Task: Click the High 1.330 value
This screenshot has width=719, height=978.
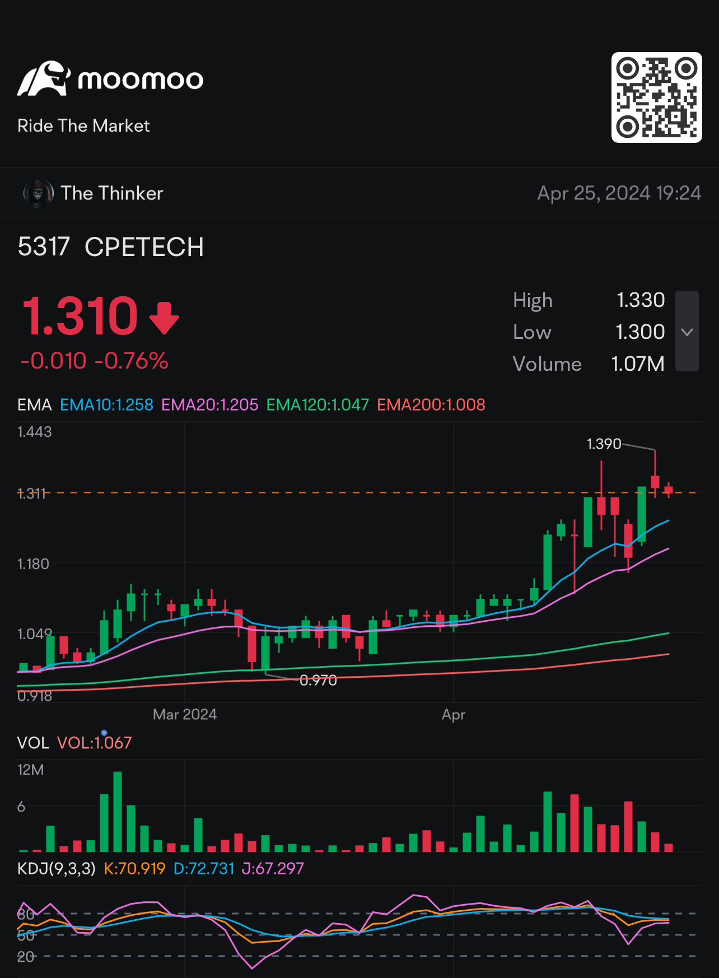Action: 641,300
